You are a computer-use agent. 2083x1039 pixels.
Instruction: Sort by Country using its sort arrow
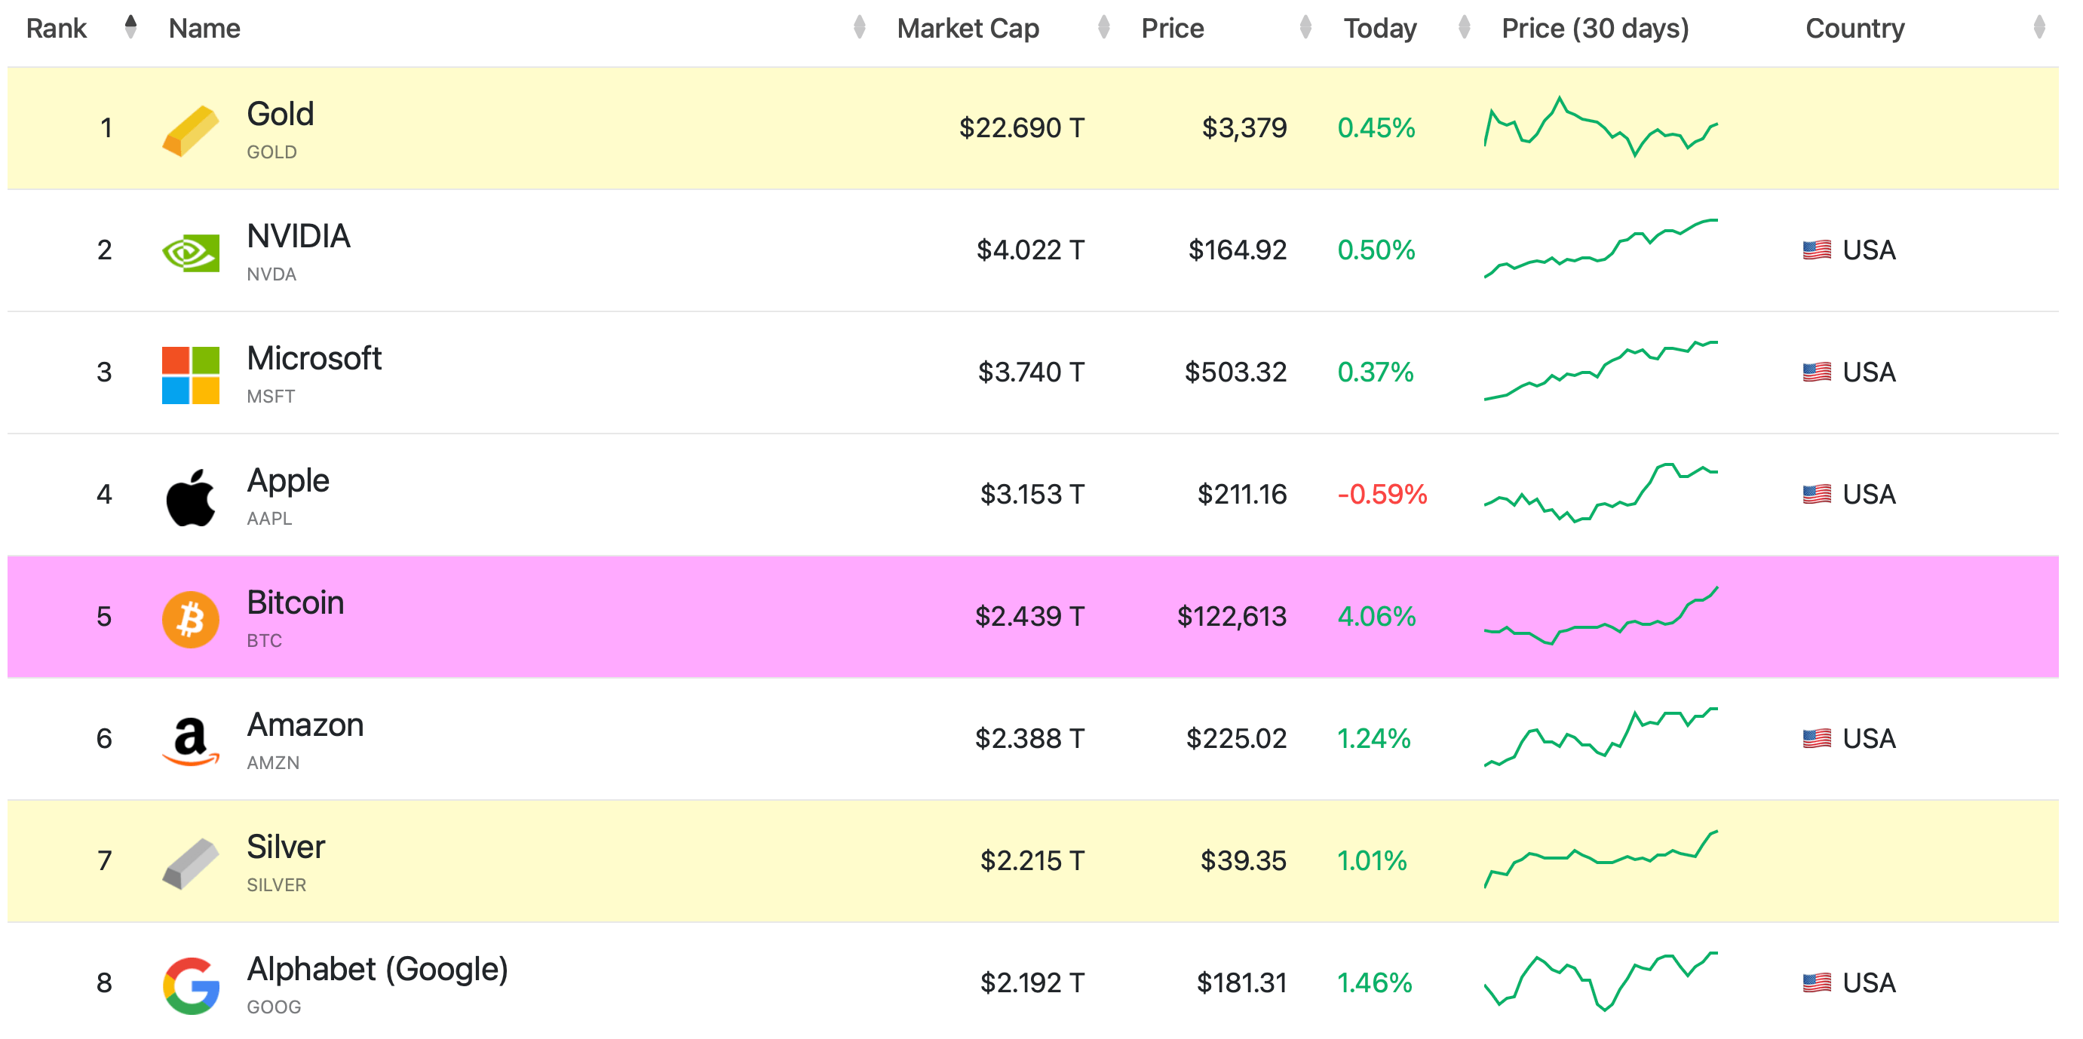point(2039,27)
